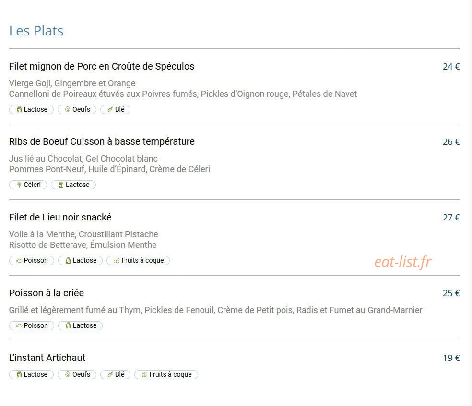This screenshot has width=472, height=406.
Task: Click Poisson fish icon under Filet de Lieu noir
Action: (19, 260)
